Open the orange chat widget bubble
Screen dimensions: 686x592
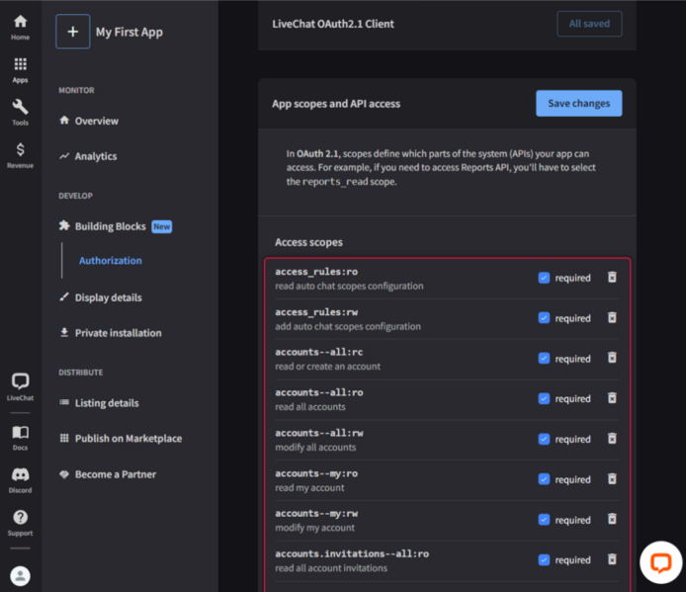tap(659, 562)
